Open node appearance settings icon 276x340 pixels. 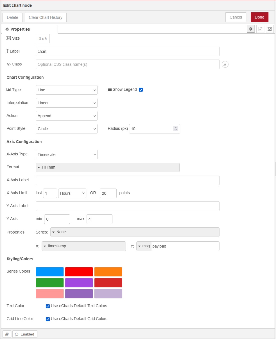pos(270,29)
